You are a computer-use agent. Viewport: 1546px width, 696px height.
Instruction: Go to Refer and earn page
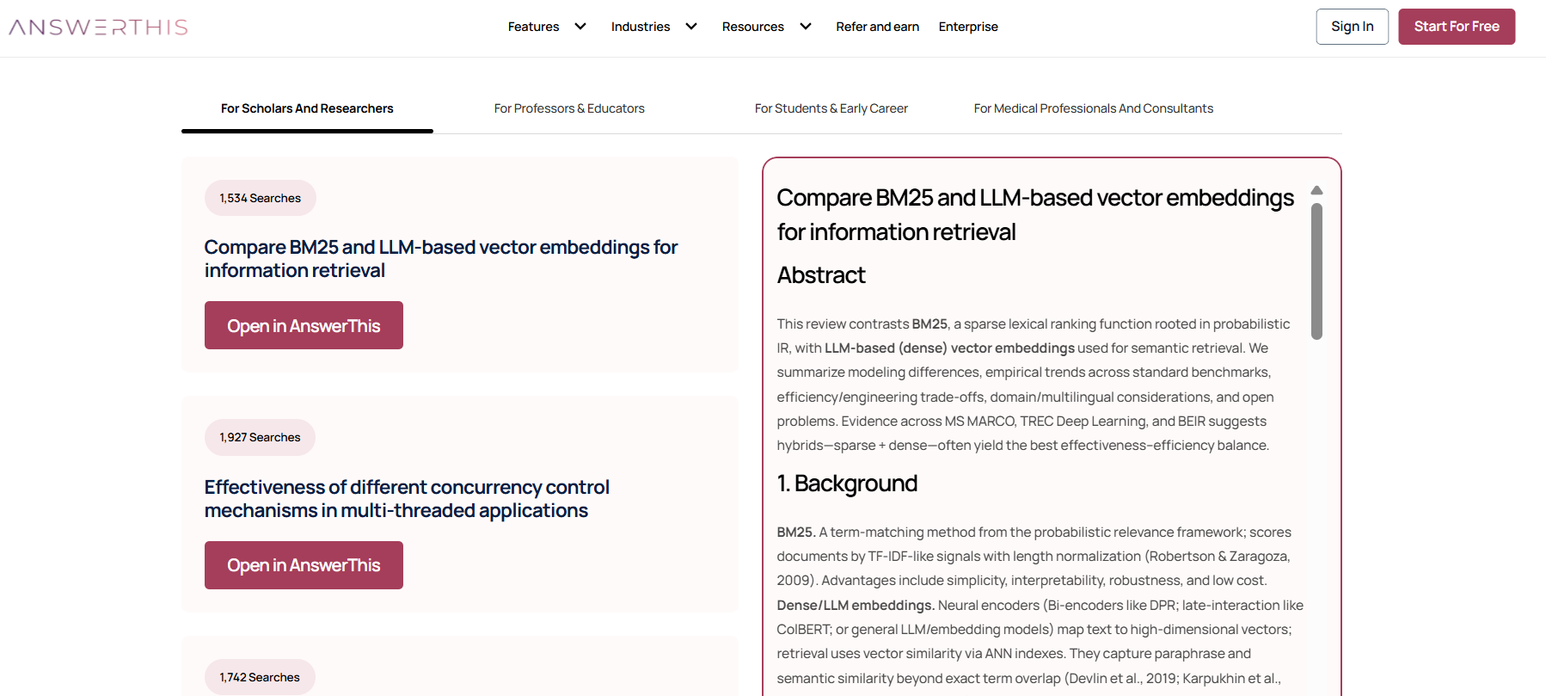pyautogui.click(x=877, y=27)
